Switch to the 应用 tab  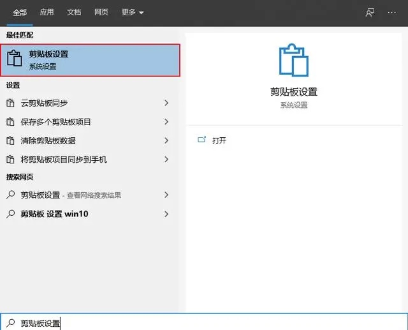coord(47,12)
